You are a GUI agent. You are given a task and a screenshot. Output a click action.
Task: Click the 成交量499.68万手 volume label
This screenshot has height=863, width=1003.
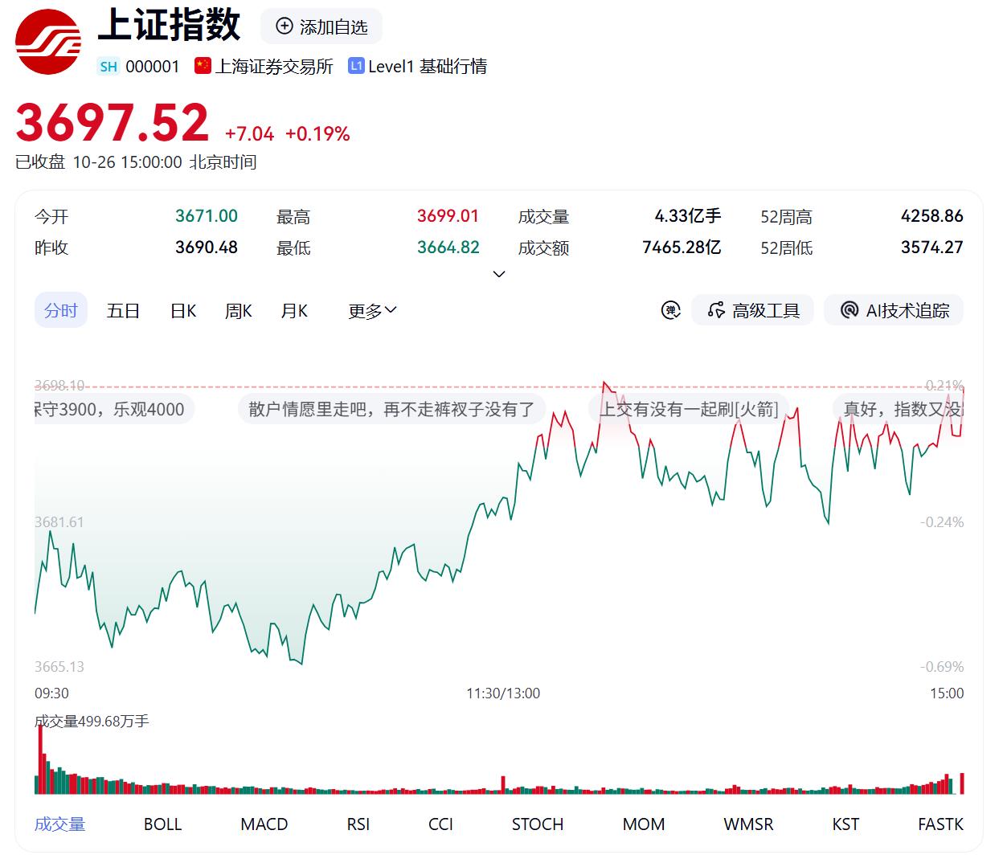[92, 722]
